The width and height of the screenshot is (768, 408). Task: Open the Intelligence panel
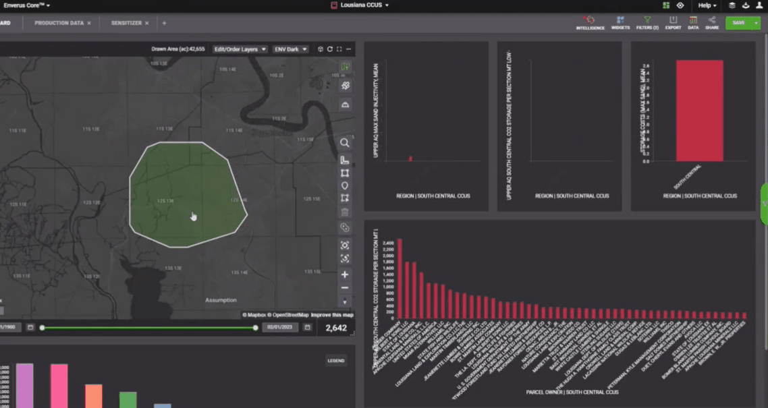click(x=590, y=22)
